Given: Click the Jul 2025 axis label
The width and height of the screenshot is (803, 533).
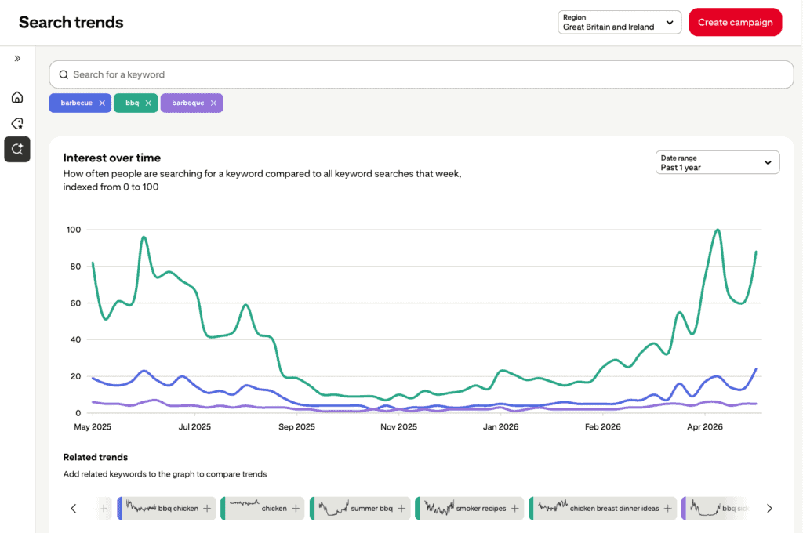Looking at the screenshot, I should click(x=194, y=427).
